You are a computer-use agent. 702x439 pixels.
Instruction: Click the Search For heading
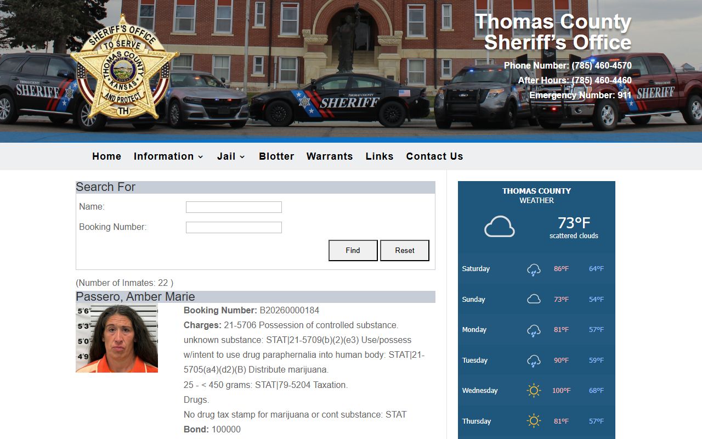[x=105, y=187]
